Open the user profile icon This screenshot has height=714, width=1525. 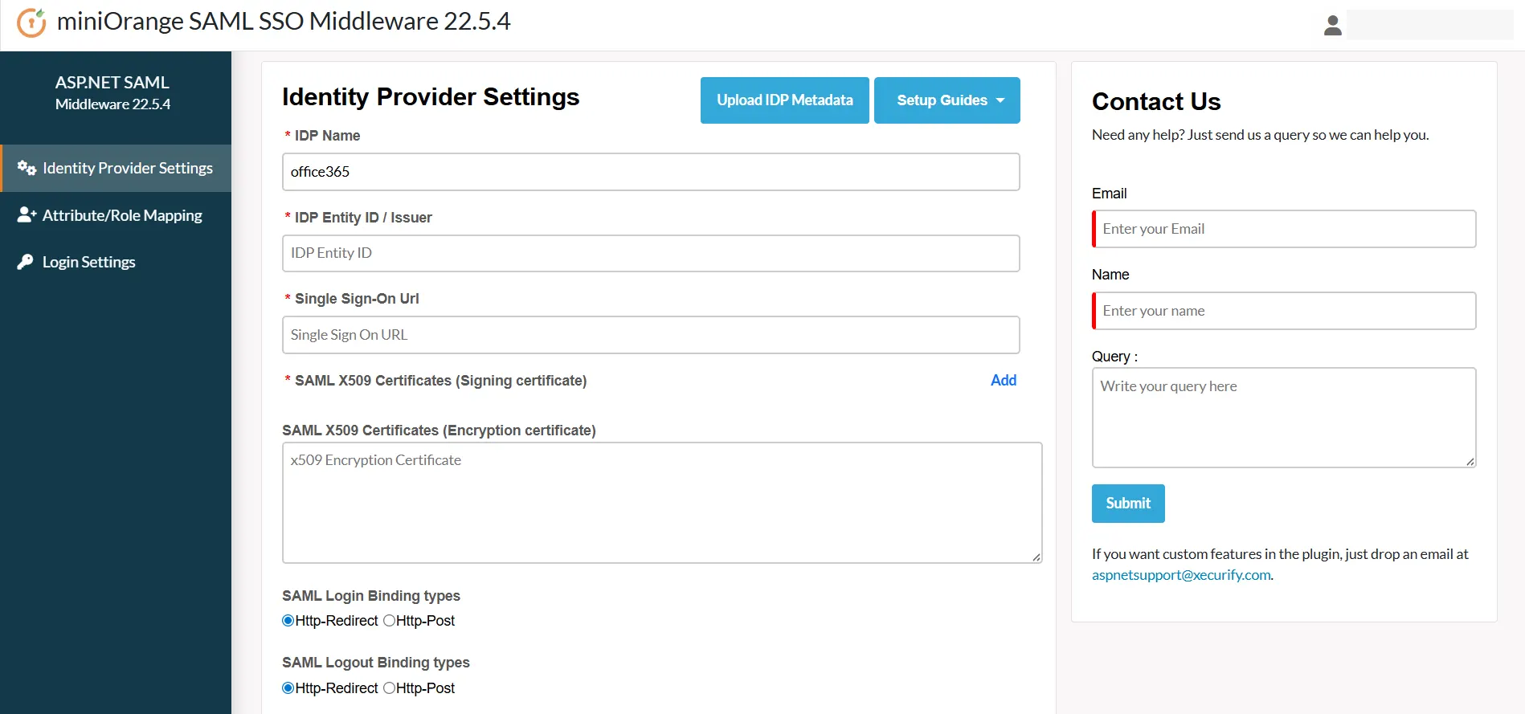click(x=1332, y=26)
